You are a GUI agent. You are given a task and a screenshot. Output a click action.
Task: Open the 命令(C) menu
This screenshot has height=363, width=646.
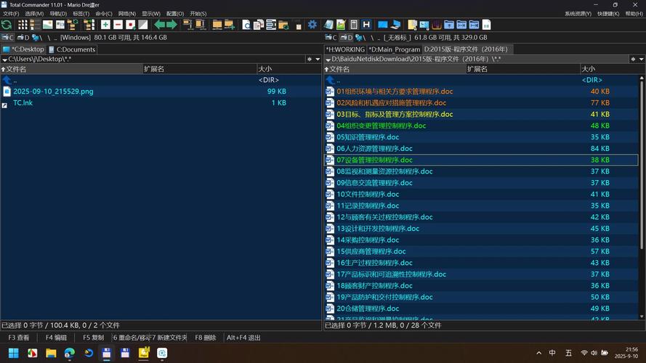[104, 14]
